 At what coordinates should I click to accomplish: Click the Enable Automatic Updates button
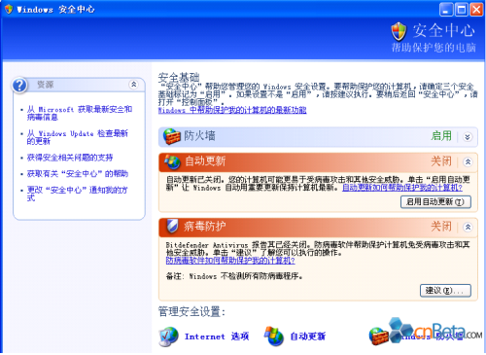(x=435, y=202)
